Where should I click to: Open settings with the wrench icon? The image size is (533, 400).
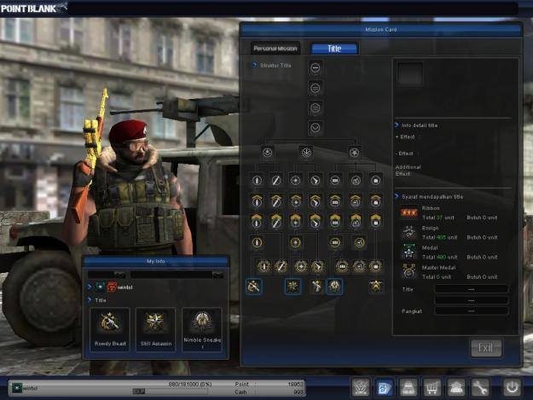pyautogui.click(x=480, y=387)
